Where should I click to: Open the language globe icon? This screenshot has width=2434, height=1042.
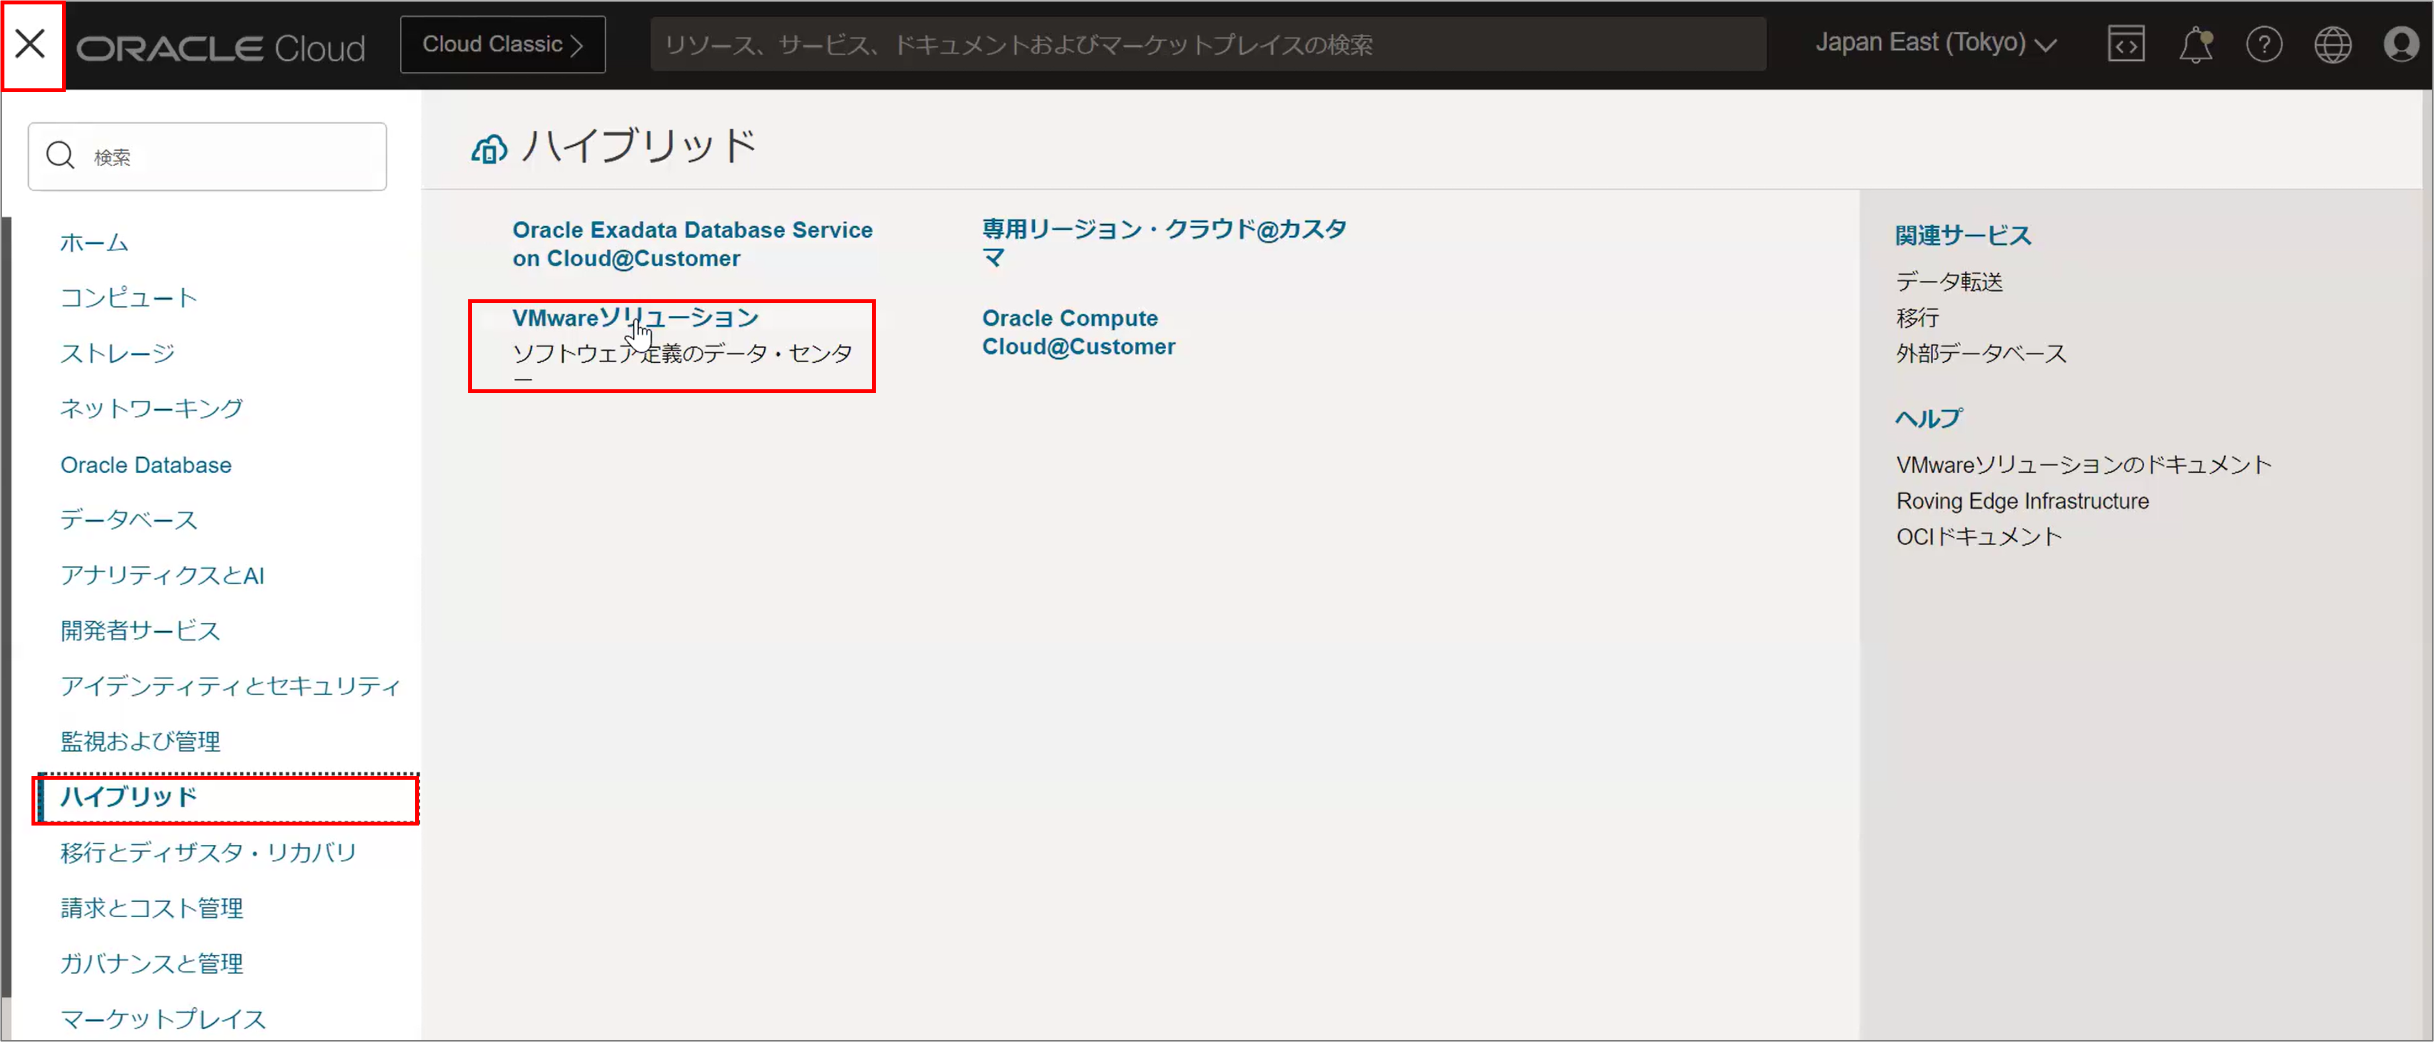point(2332,44)
